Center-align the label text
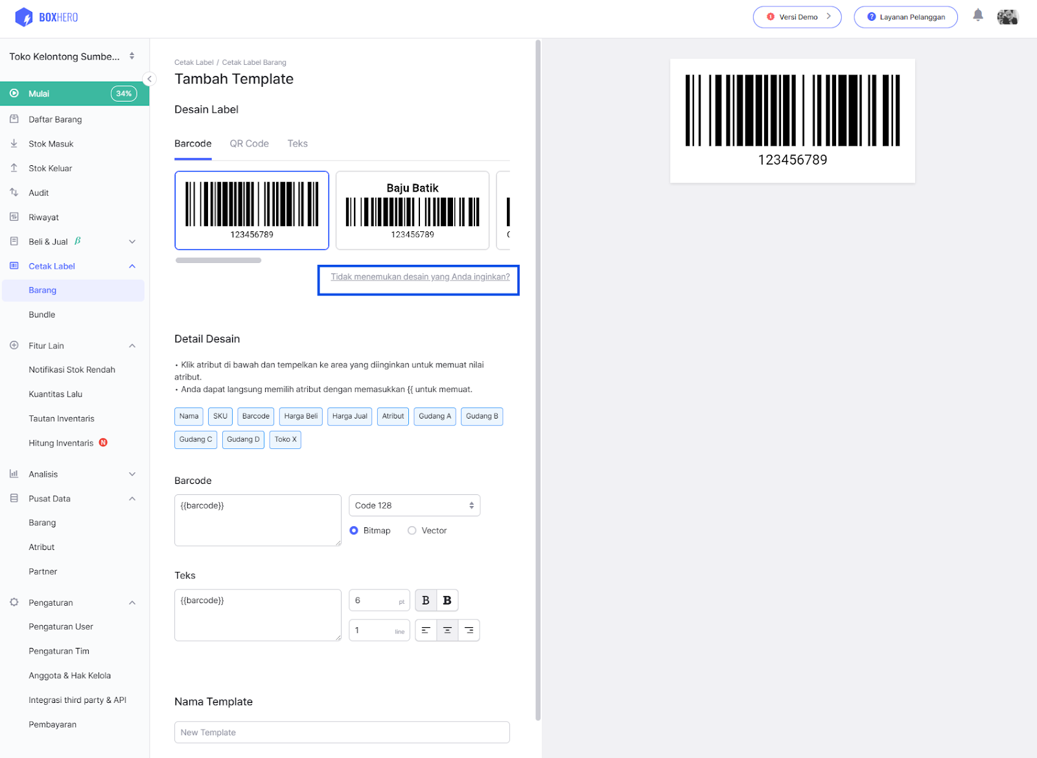1037x758 pixels. point(447,630)
